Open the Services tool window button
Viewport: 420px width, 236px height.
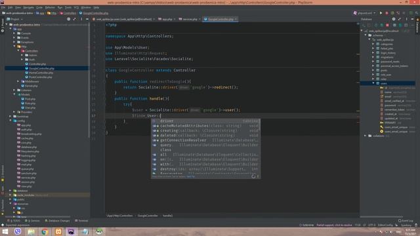(x=32, y=221)
